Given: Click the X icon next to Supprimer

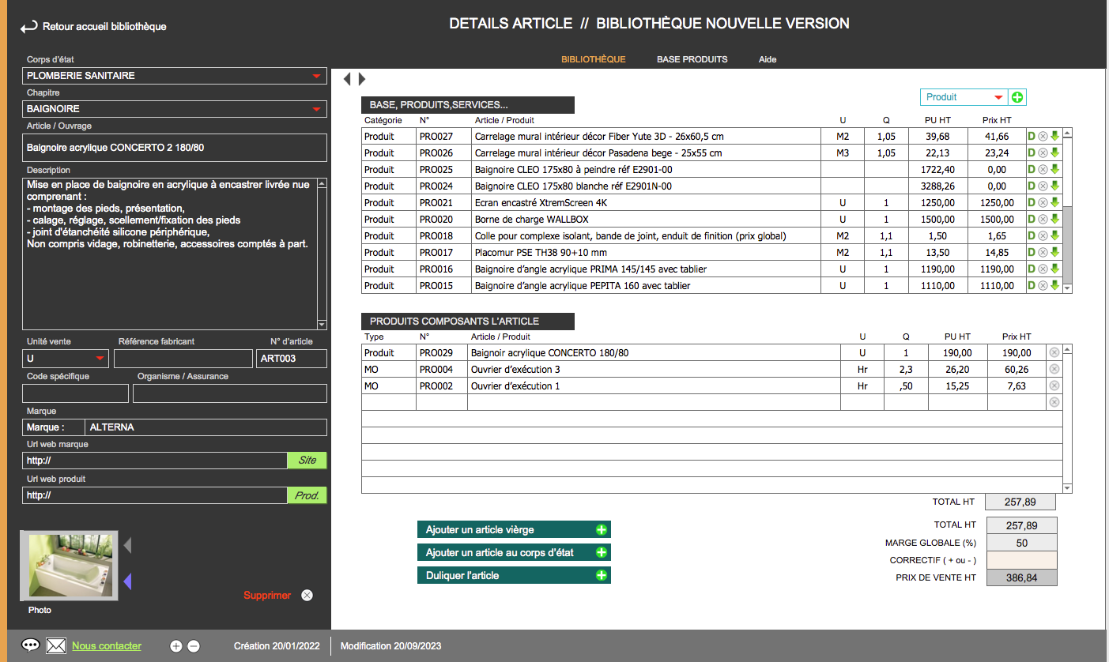Looking at the screenshot, I should tap(307, 595).
